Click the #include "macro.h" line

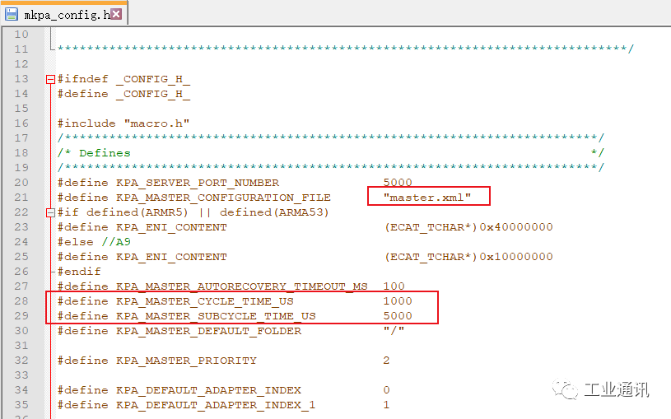123,123
